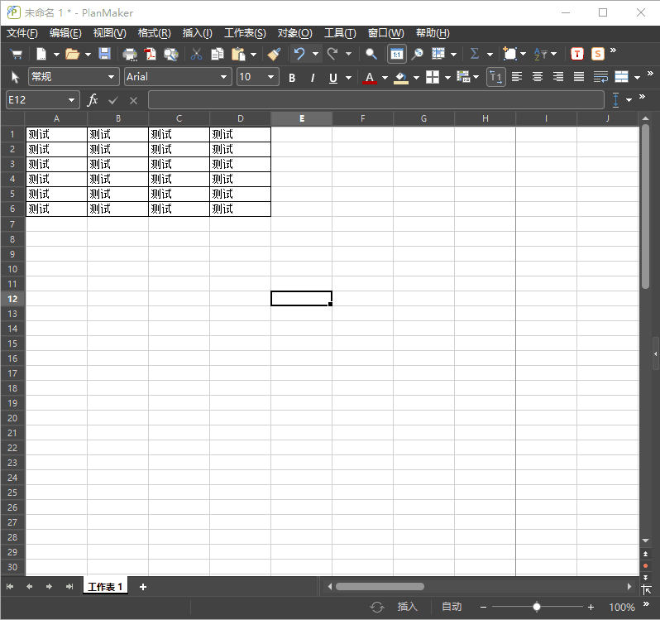Screen dimensions: 660x620
Task: Toggle the actual size 1:1 view button
Action: pyautogui.click(x=396, y=54)
